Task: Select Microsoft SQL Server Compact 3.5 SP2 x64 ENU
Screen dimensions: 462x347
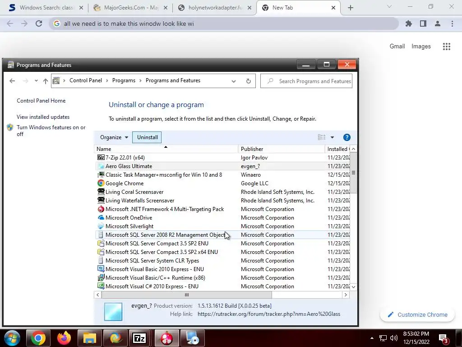Action: pos(222,252)
